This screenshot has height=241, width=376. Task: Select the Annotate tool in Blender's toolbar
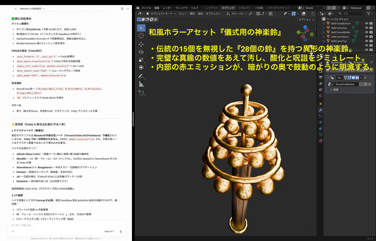141,76
